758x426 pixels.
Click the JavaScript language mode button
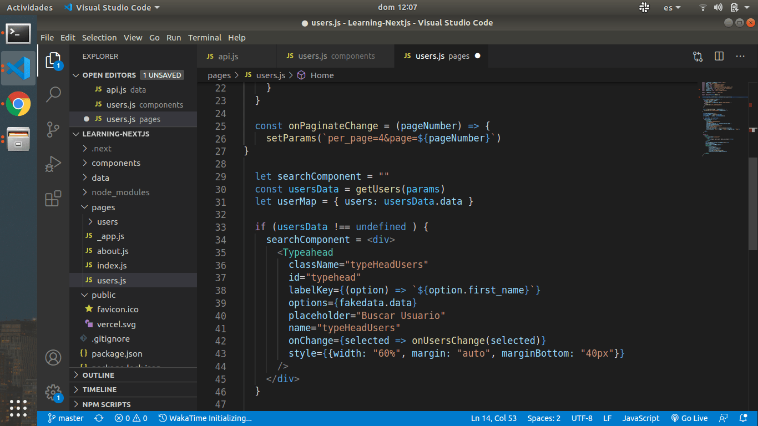(640, 418)
